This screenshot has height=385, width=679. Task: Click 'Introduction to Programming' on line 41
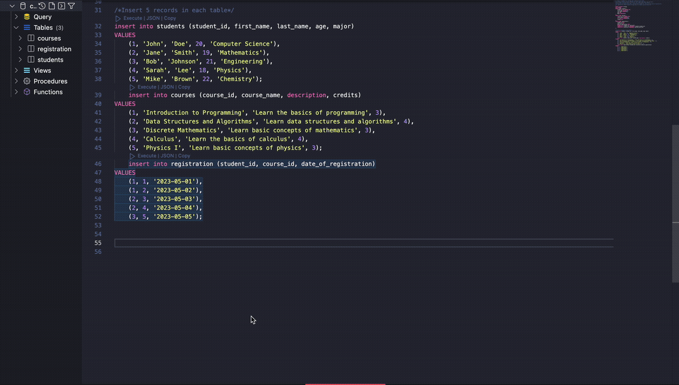click(194, 113)
